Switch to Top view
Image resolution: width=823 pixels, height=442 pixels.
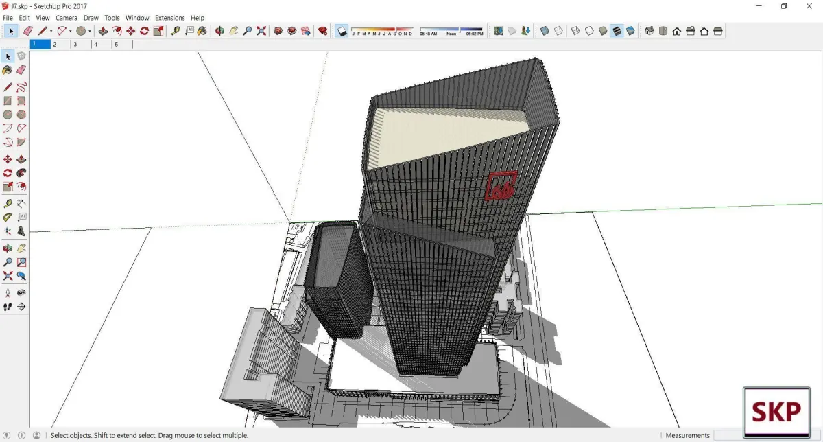pos(663,31)
